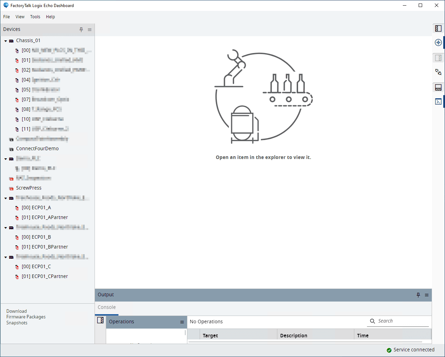Collapse the chassis containing ECP01_A

click(x=6, y=198)
